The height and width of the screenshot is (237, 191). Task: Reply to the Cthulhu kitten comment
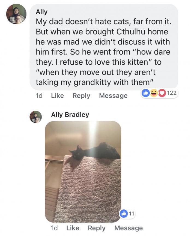click(x=81, y=96)
